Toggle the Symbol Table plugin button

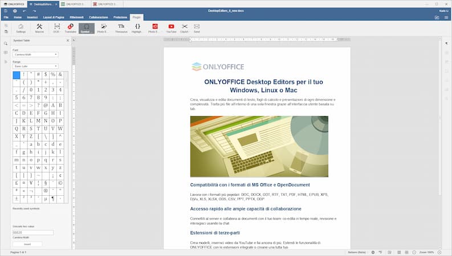87,28
